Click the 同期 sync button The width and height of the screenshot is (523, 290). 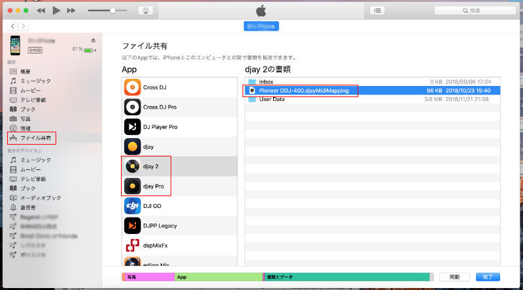tap(454, 277)
